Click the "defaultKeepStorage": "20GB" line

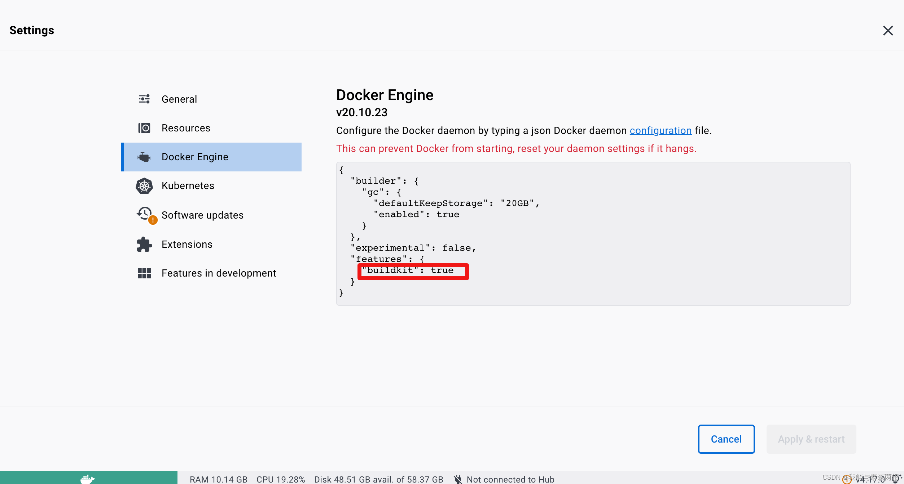[x=457, y=203]
